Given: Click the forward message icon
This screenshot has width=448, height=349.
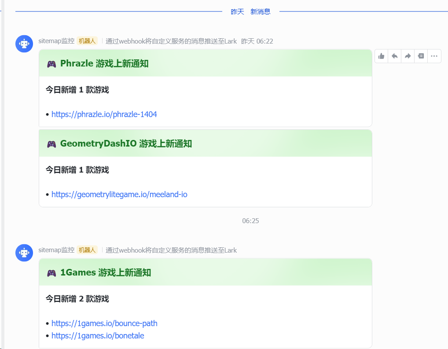Looking at the screenshot, I should point(408,56).
